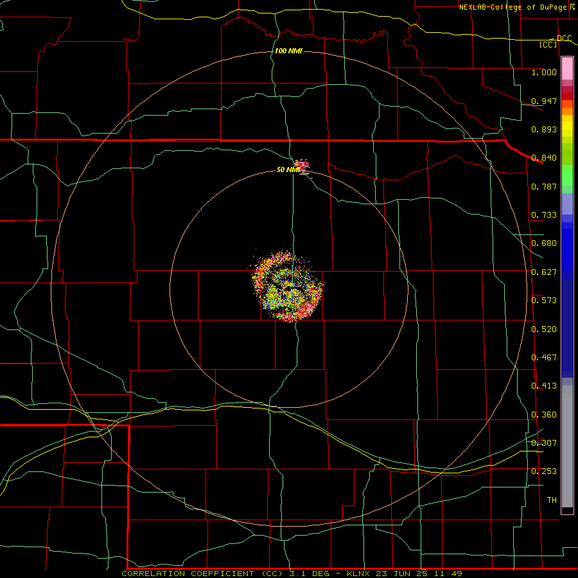
Task: Click the 0.840 scale value
Action: (544, 158)
